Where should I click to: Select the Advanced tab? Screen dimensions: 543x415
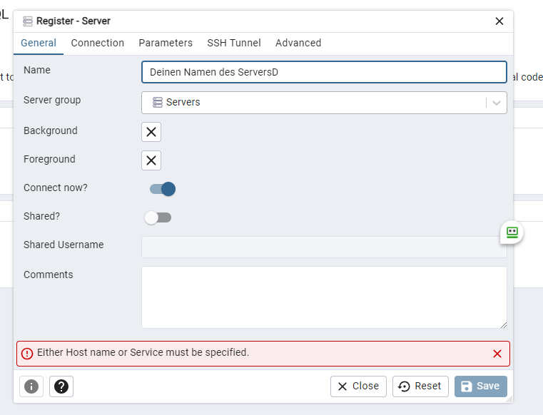click(298, 43)
